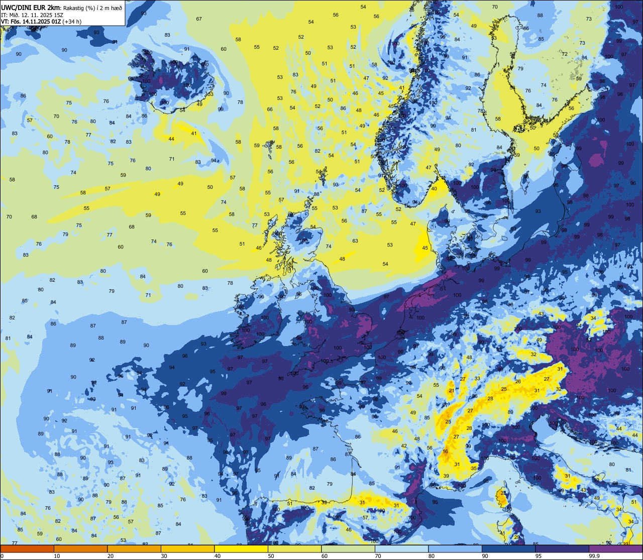Viewport: 643px width, 560px height.
Task: Click the dark orange 0–10 legend swatch
Action: 27,549
